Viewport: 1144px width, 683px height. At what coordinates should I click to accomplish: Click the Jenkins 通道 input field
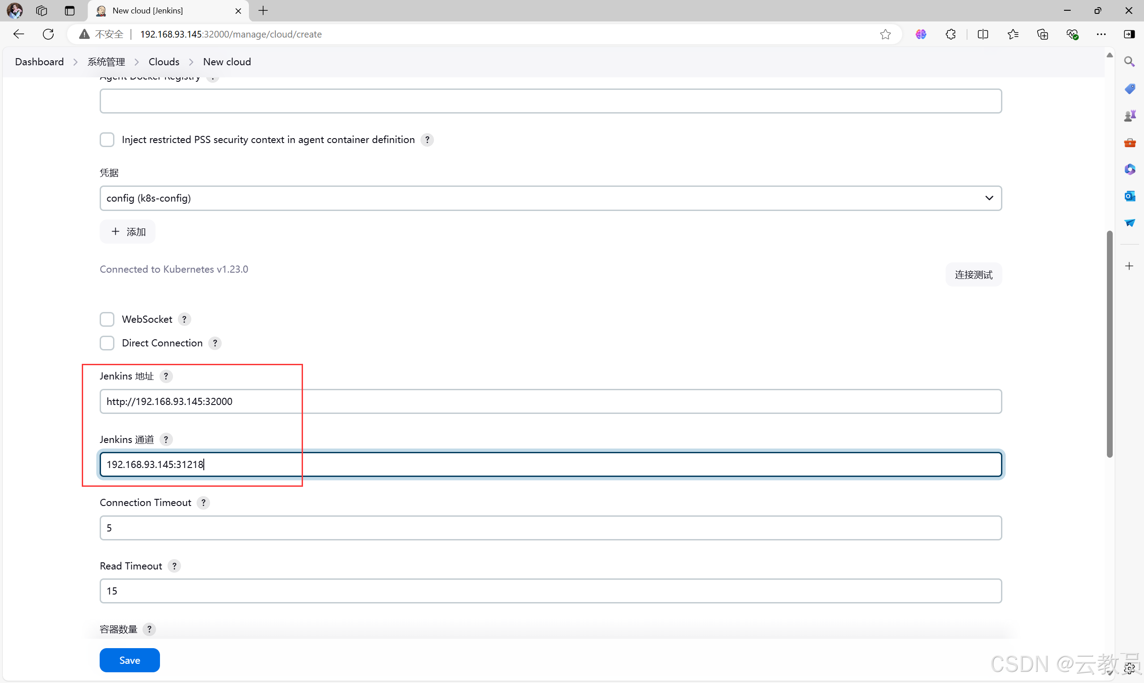point(551,464)
